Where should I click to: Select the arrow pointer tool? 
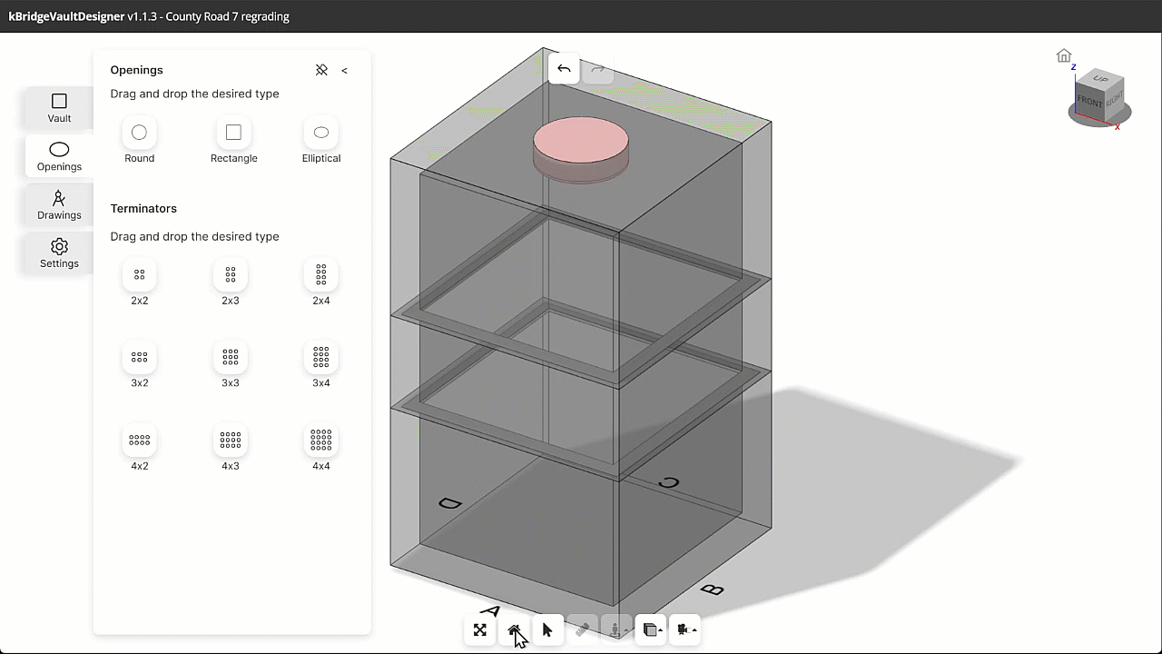tap(547, 629)
